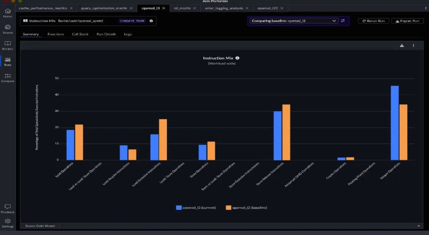Show the Instruction Mix chart info icon
The height and width of the screenshot is (235, 429).
pyautogui.click(x=238, y=58)
